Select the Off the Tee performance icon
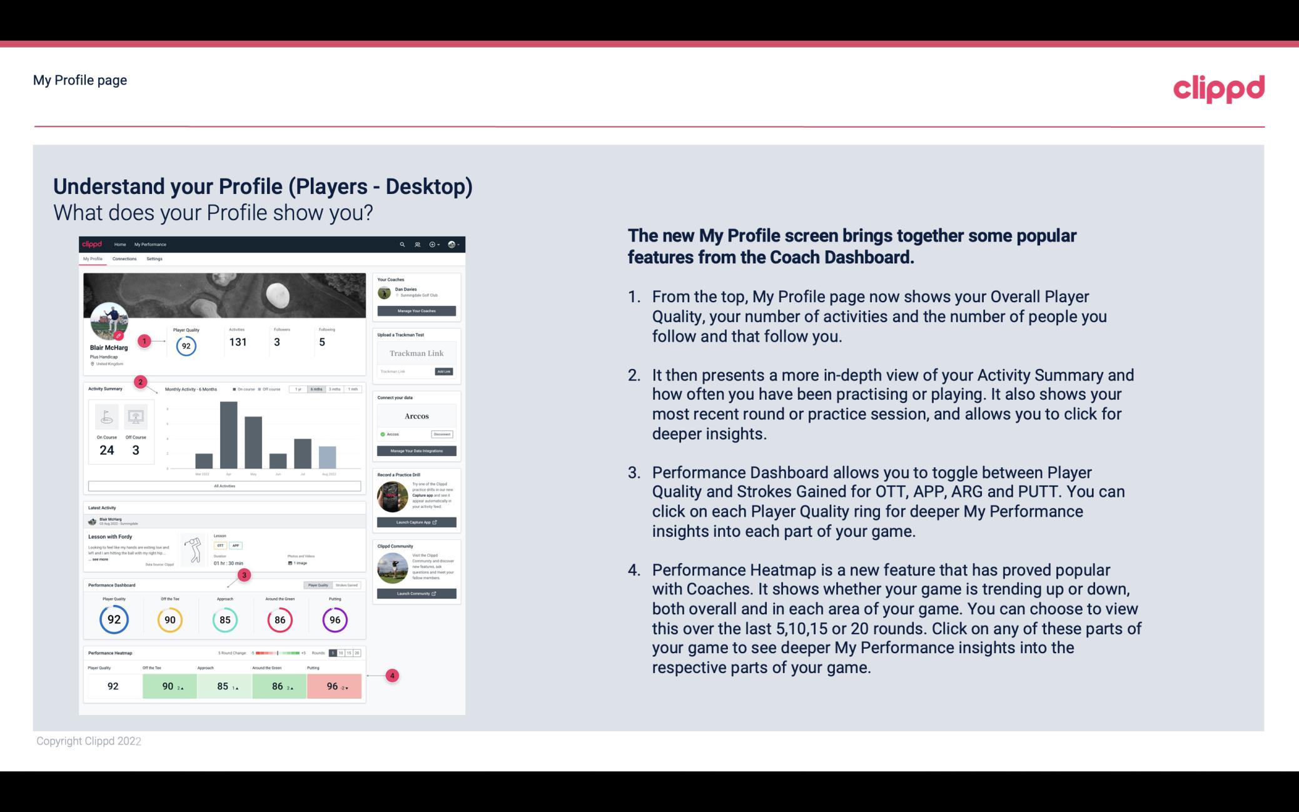 [x=169, y=617]
